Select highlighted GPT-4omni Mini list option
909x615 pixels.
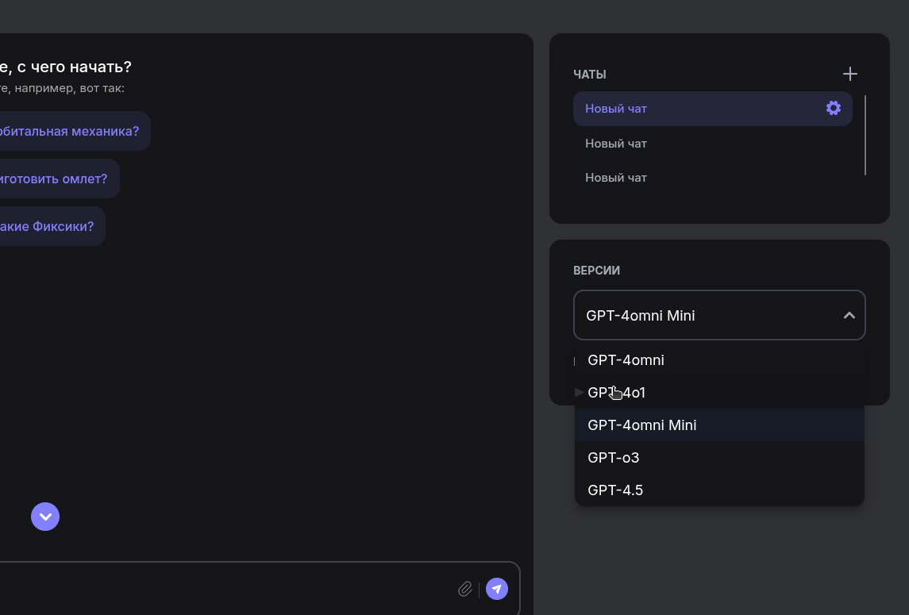pyautogui.click(x=719, y=425)
